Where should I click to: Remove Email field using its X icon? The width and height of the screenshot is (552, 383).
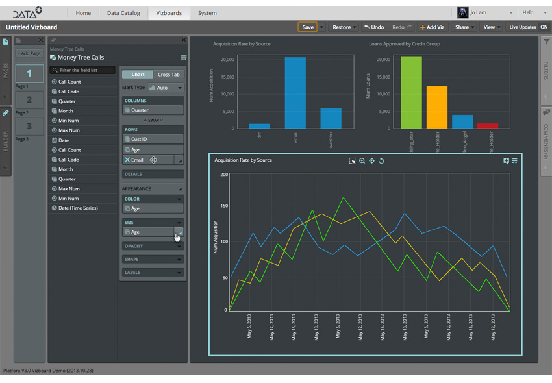[127, 160]
